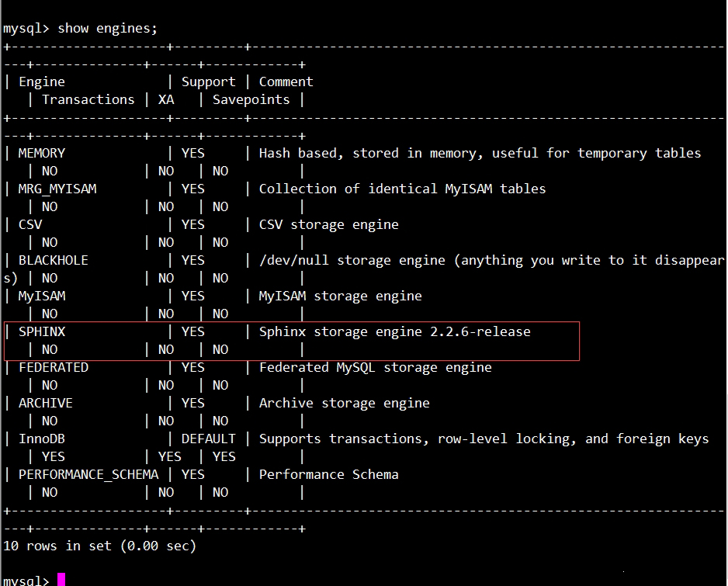This screenshot has height=586, width=728.
Task: Click the CSV engine name
Action: 30,225
